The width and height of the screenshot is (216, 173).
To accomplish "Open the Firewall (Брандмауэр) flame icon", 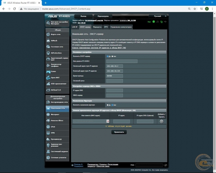I will click(48, 139).
